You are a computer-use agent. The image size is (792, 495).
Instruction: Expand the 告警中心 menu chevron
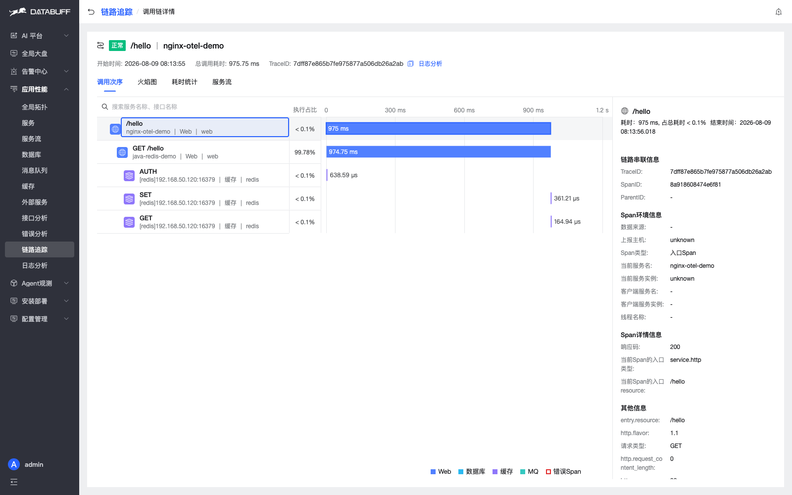coord(66,71)
